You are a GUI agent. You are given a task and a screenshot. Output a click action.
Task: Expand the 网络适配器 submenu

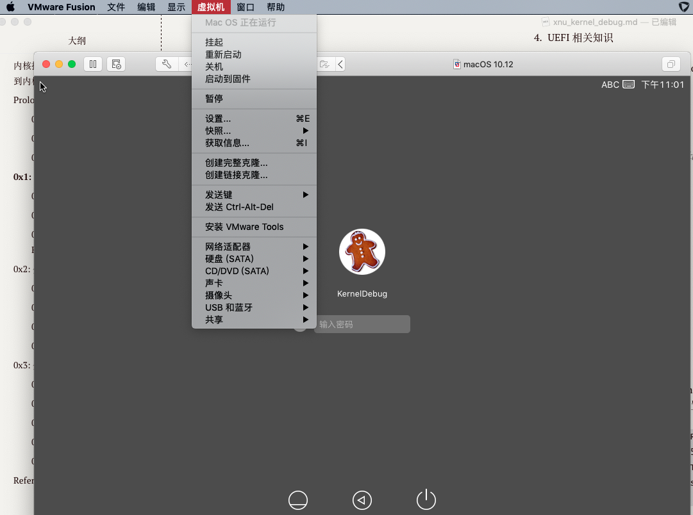[254, 247]
